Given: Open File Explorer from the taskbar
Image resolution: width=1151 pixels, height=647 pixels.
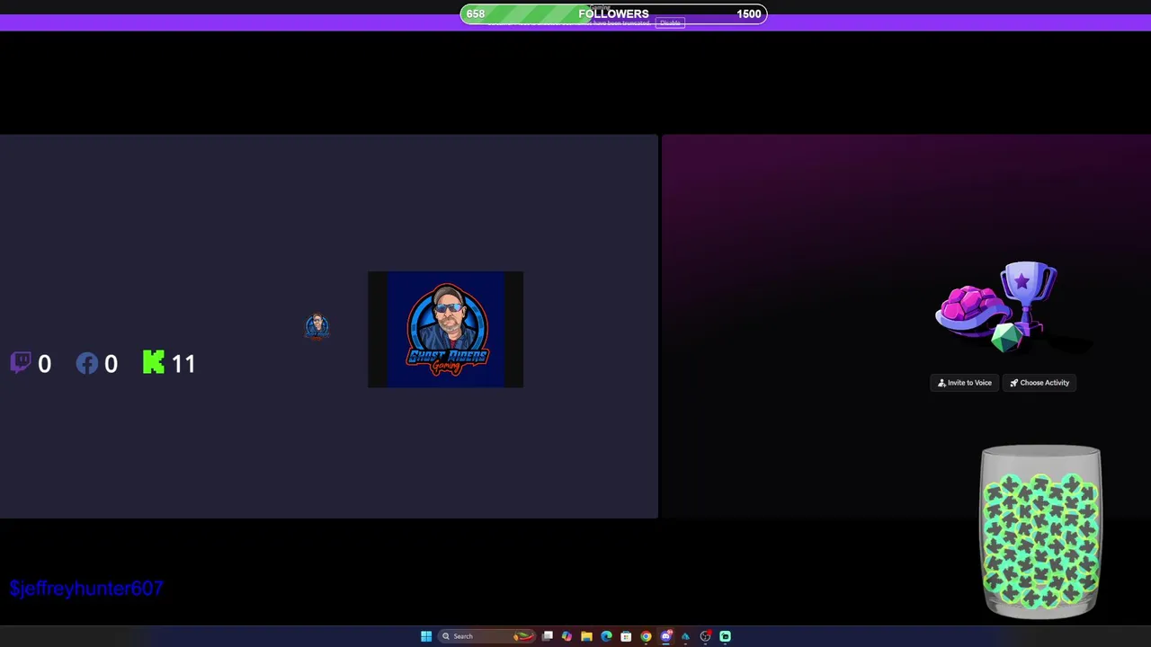Looking at the screenshot, I should (x=586, y=636).
